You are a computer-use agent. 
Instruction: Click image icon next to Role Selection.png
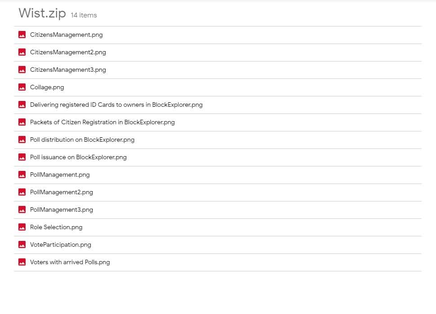22,227
